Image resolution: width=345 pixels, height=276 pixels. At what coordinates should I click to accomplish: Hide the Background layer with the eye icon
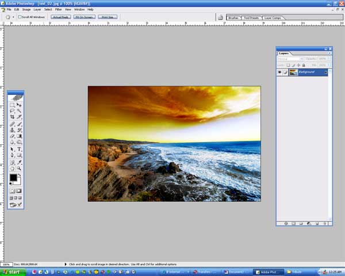[279, 72]
